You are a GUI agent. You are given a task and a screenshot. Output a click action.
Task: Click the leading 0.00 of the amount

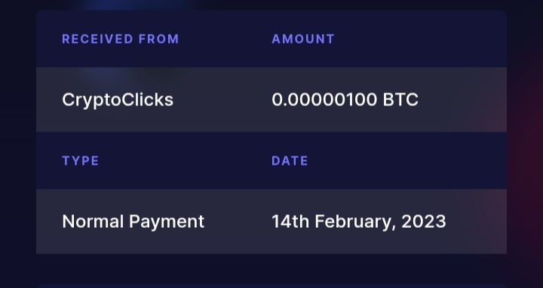pyautogui.click(x=288, y=100)
